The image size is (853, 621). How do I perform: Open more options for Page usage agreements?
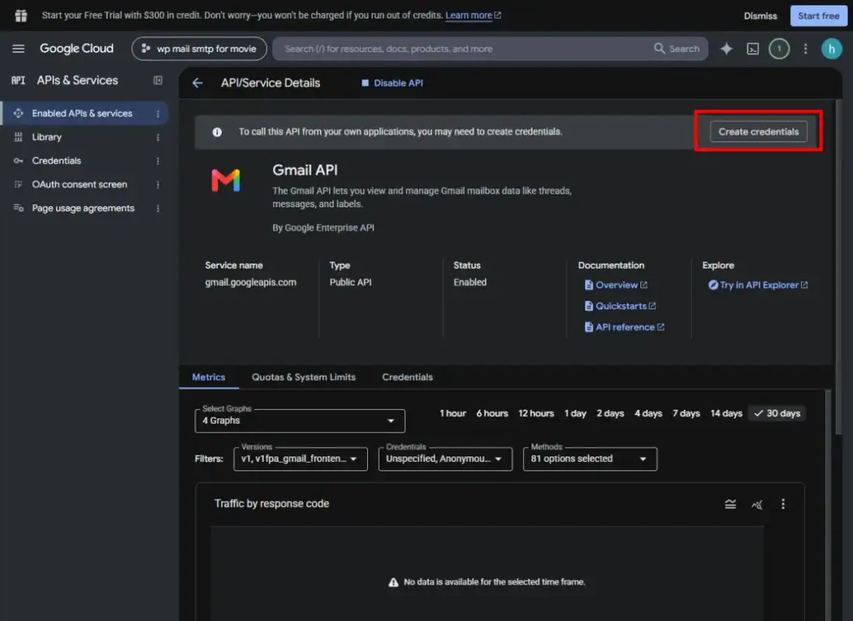(x=158, y=209)
